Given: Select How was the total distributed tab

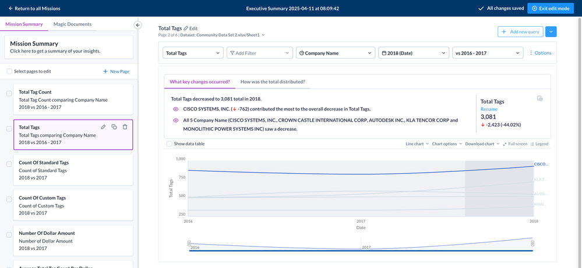Looking at the screenshot, I should click(x=273, y=82).
